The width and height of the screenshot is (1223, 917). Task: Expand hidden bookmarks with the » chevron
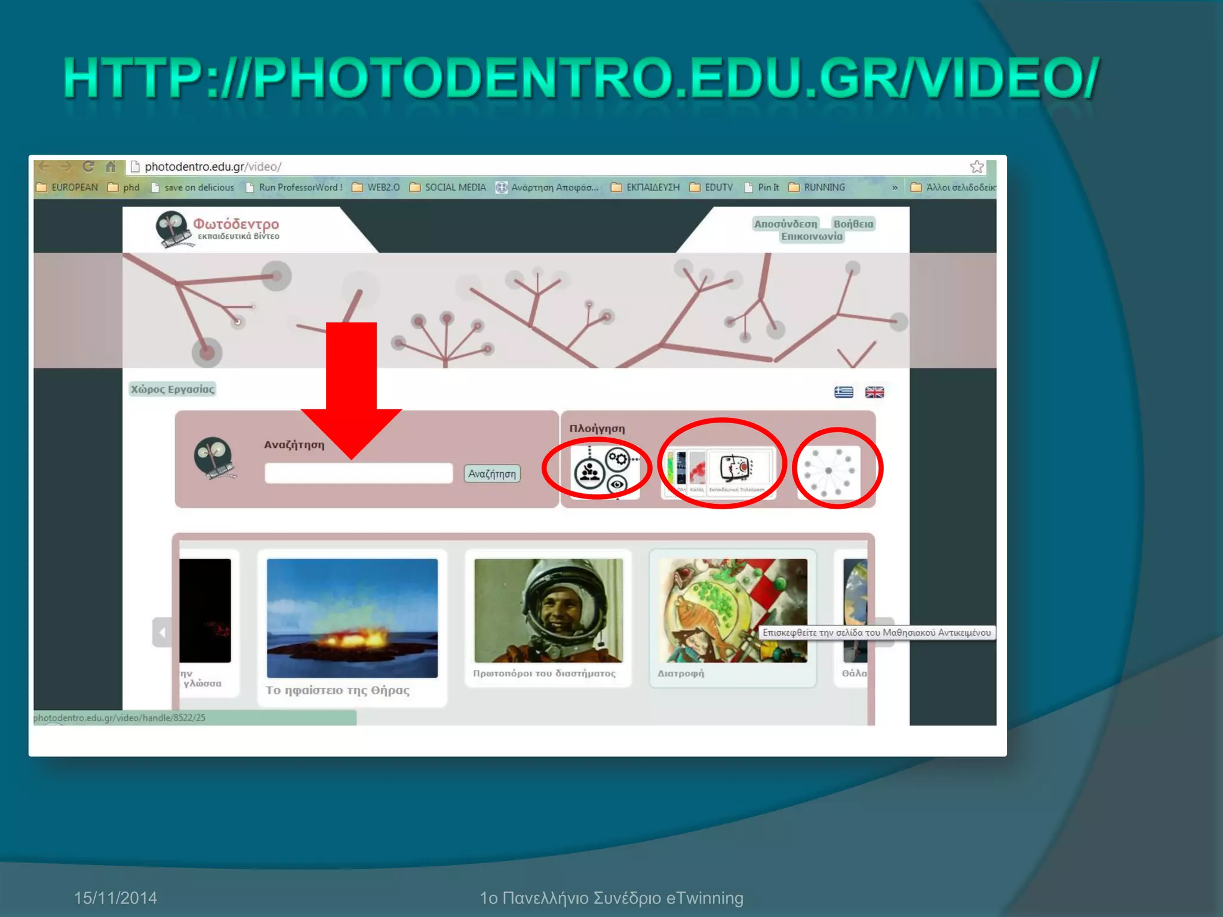(895, 187)
